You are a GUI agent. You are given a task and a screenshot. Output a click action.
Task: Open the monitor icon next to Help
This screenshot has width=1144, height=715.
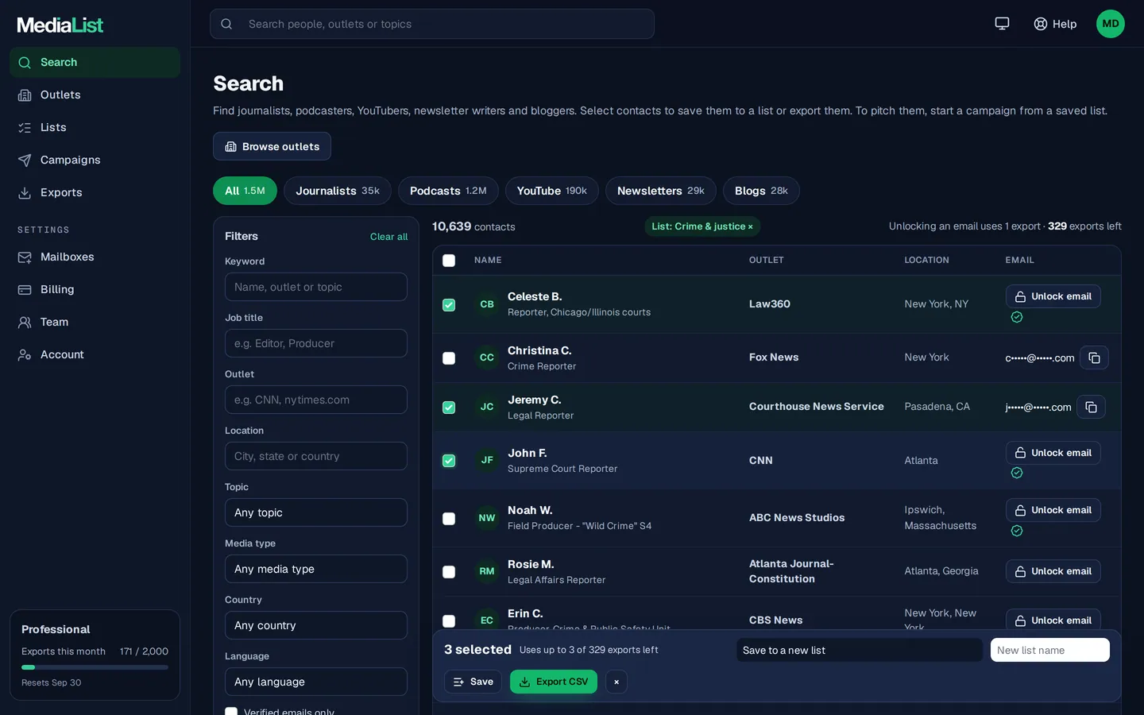[1002, 24]
